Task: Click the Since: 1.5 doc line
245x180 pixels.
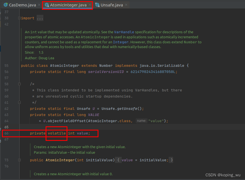Action: pyautogui.click(x=34, y=53)
